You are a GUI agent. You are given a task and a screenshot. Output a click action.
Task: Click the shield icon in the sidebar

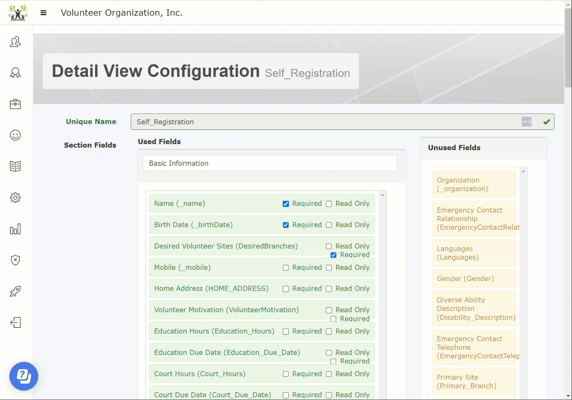click(x=15, y=260)
